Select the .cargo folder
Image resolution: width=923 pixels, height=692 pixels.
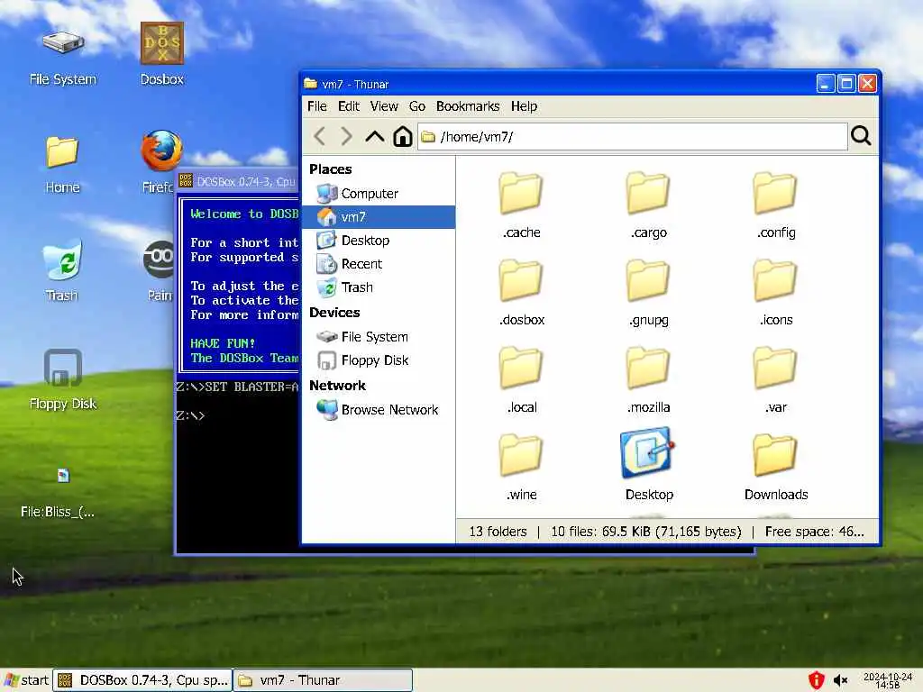pos(649,205)
